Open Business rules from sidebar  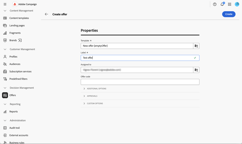click(17, 143)
